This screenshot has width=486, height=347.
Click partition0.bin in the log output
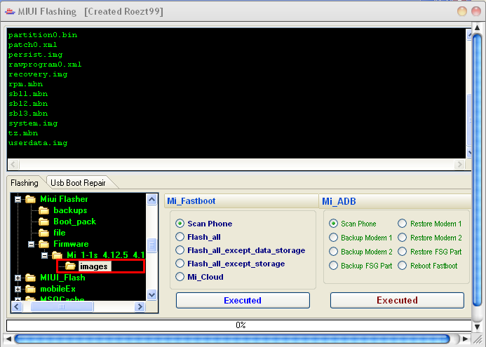click(43, 35)
